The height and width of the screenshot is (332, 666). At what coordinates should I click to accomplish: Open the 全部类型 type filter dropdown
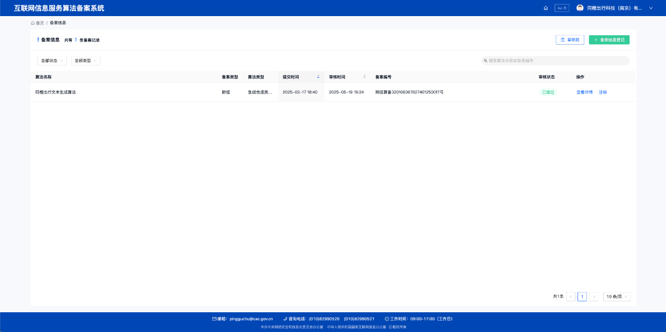(85, 61)
